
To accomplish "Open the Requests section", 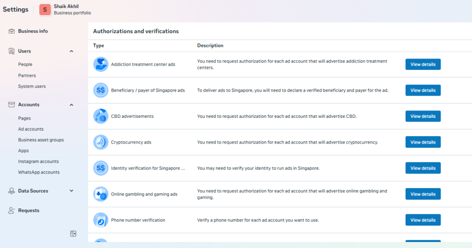I will coord(29,211).
